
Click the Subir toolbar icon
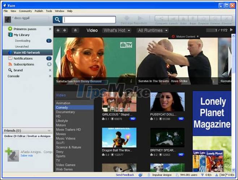click(x=183, y=18)
